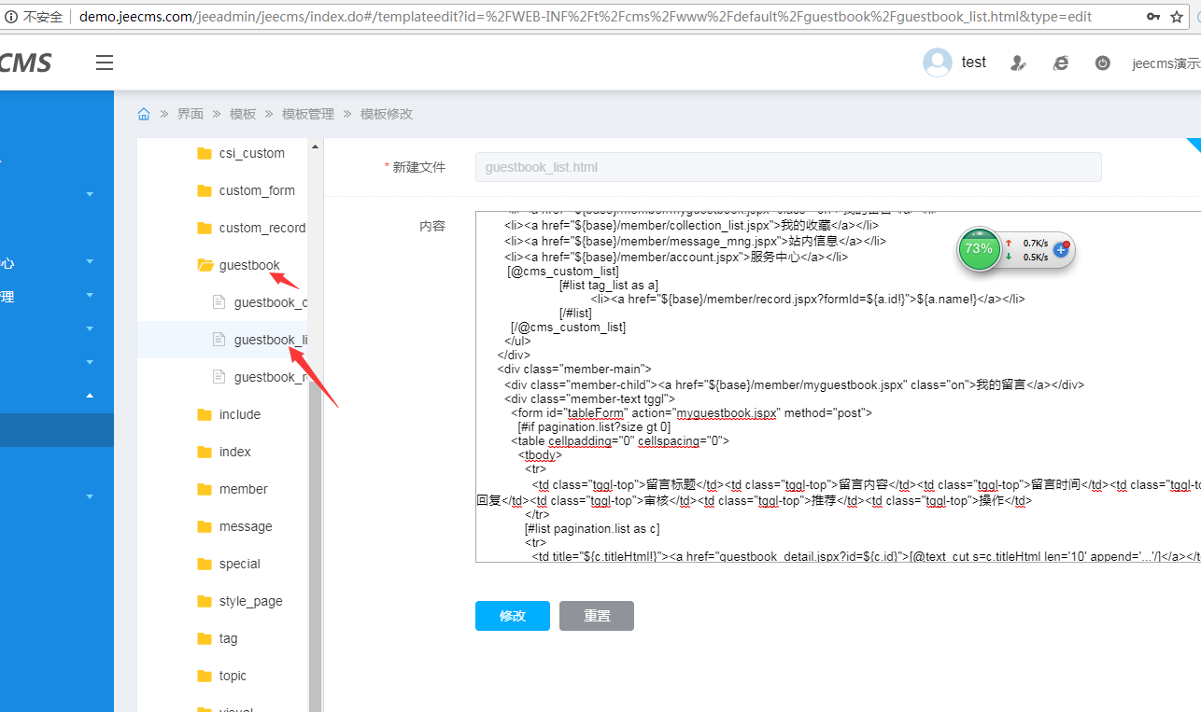Click the guestbook_list.html filename field
This screenshot has width=1201, height=712.
[x=788, y=167]
